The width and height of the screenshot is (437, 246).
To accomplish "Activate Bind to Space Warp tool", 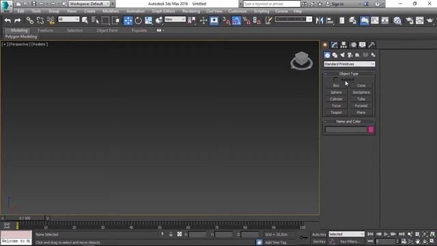I will (51, 20).
